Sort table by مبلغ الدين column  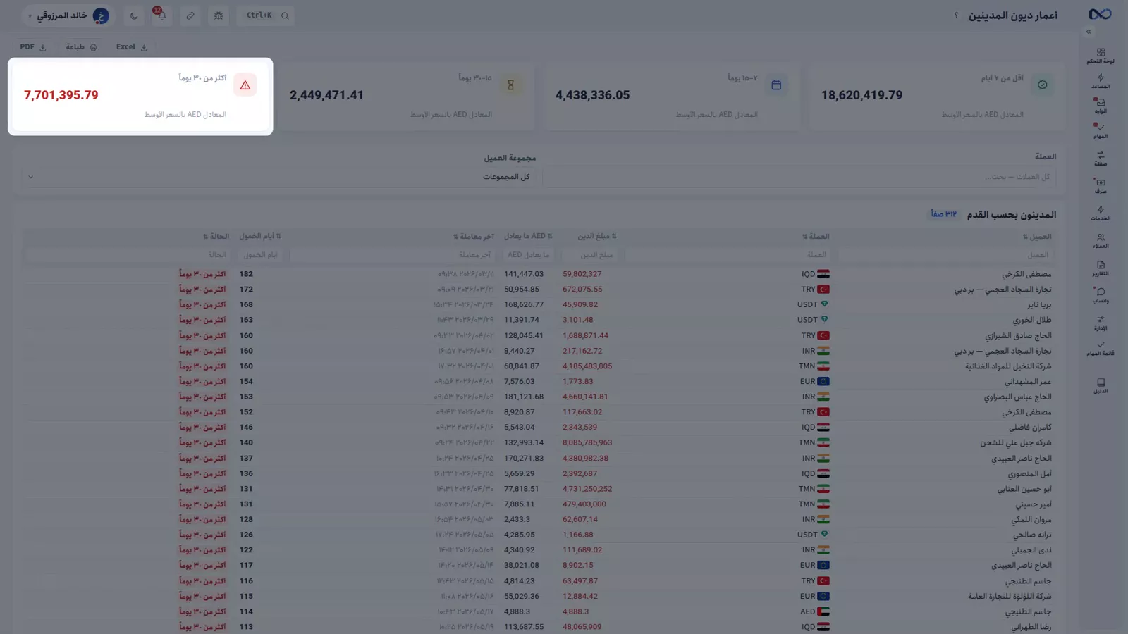point(597,237)
